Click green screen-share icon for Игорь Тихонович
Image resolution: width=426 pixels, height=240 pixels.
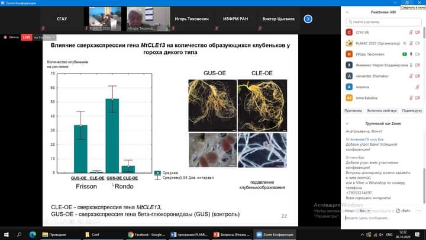[x=405, y=54]
